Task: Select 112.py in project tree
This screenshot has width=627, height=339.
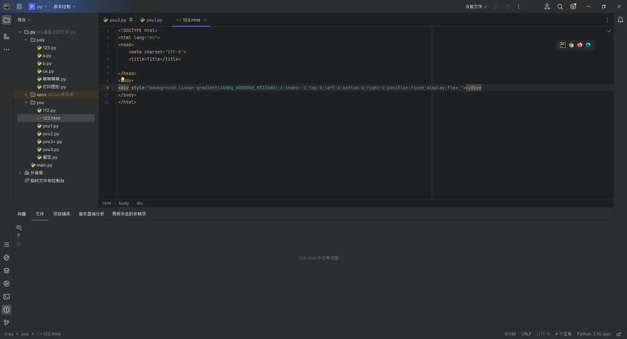Action: [46, 110]
